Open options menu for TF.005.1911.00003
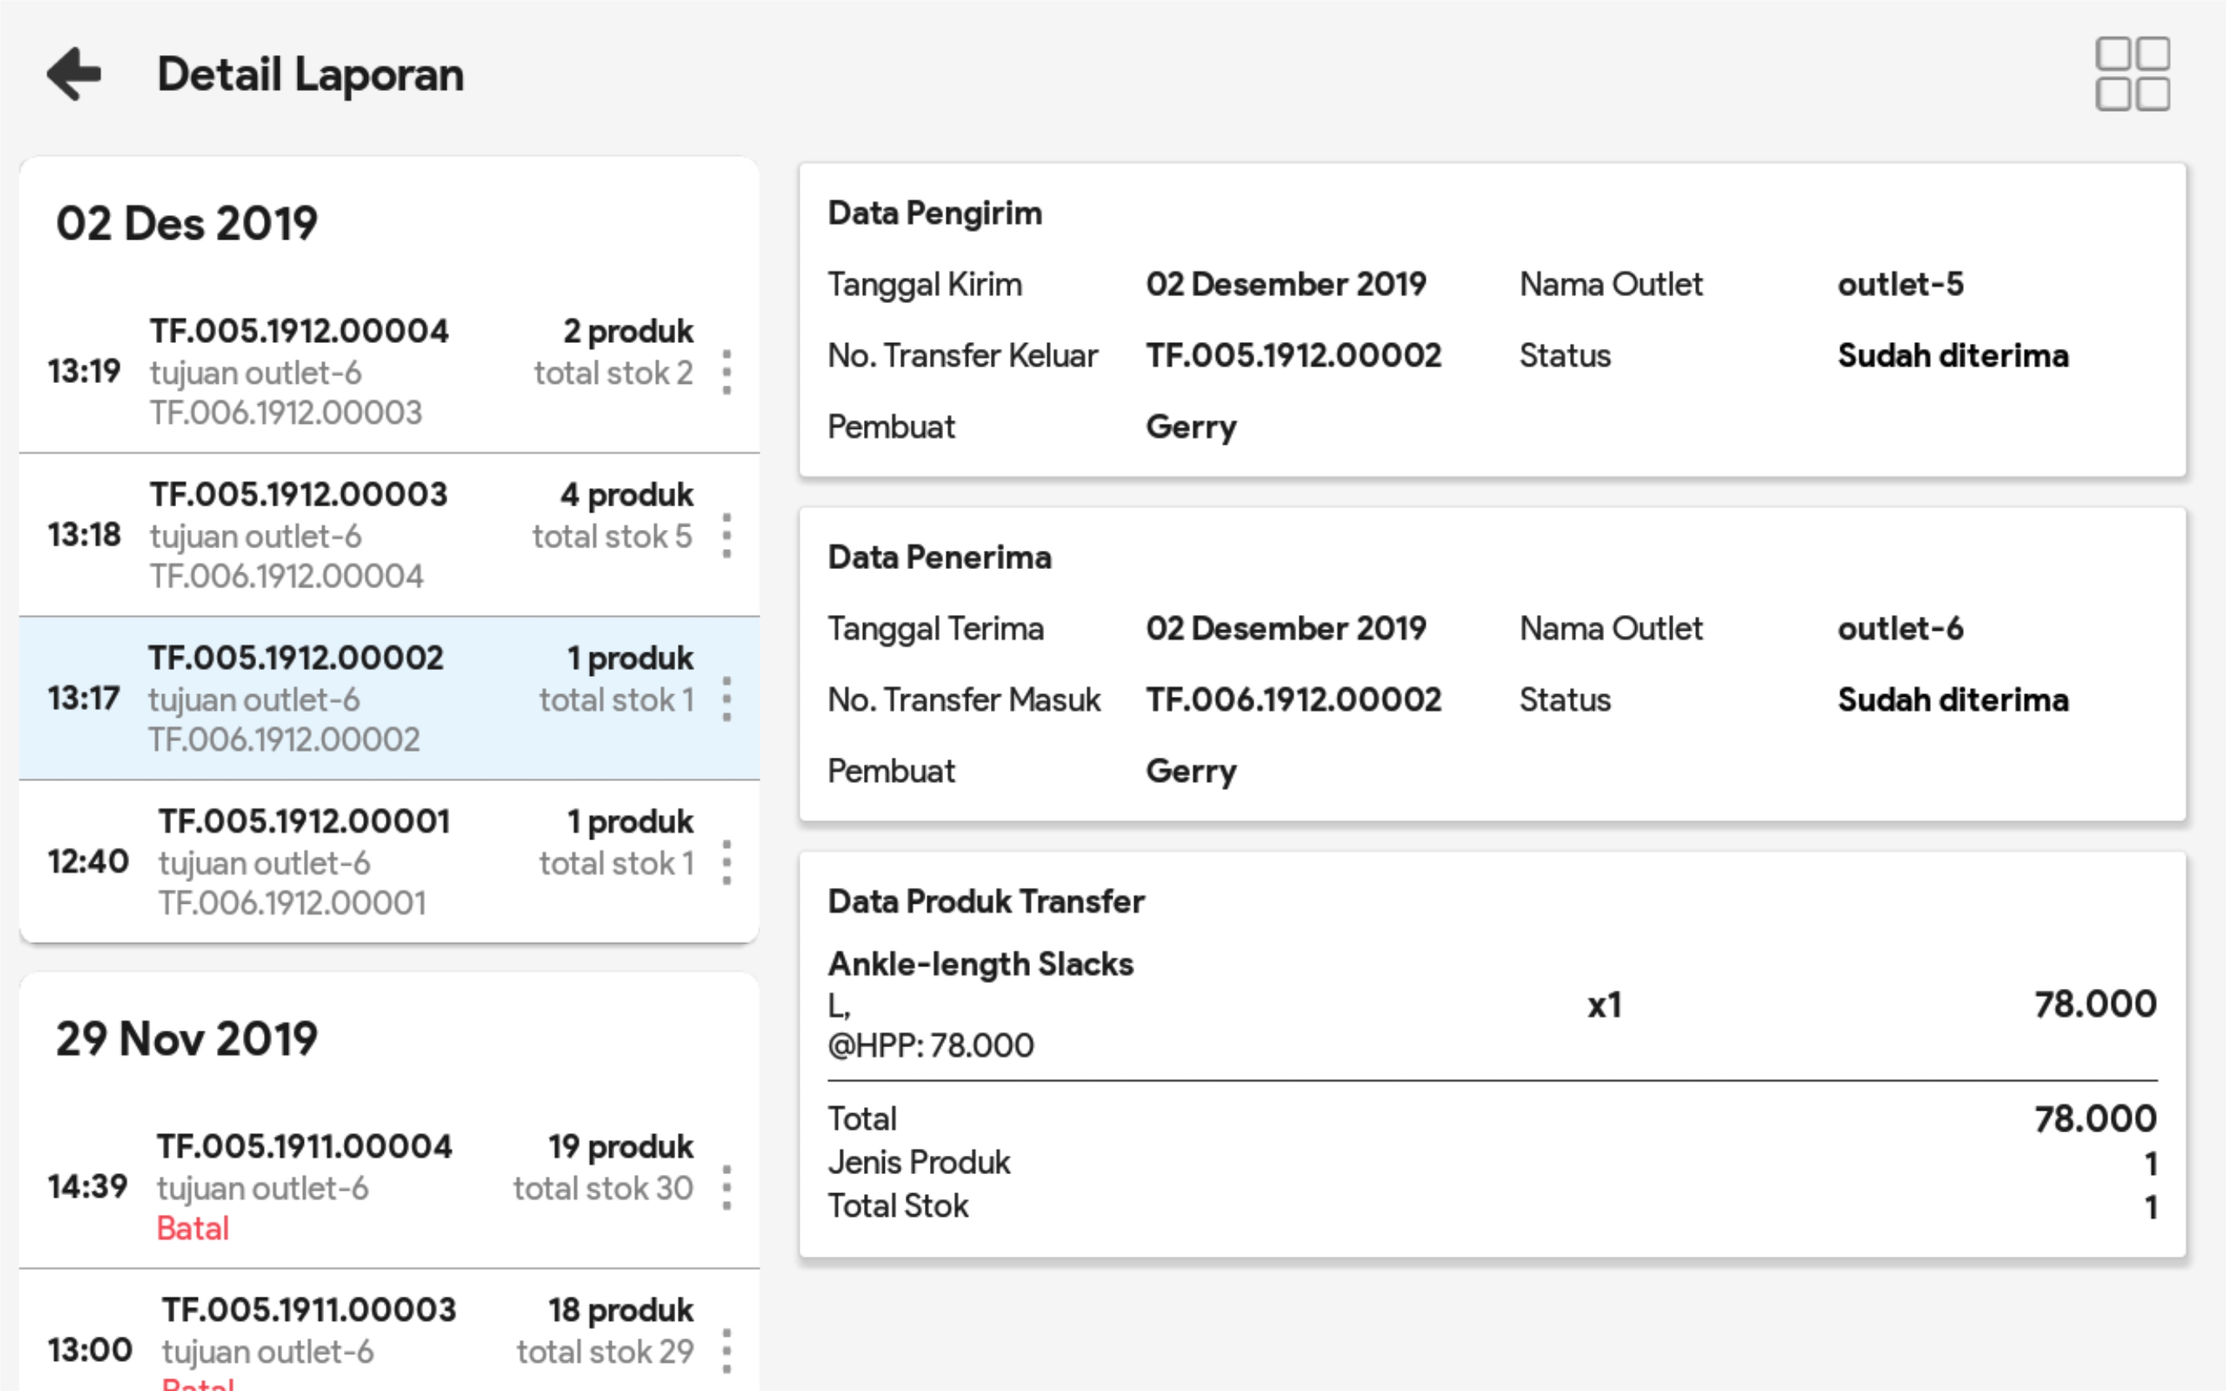The image size is (2226, 1391). tap(727, 1350)
